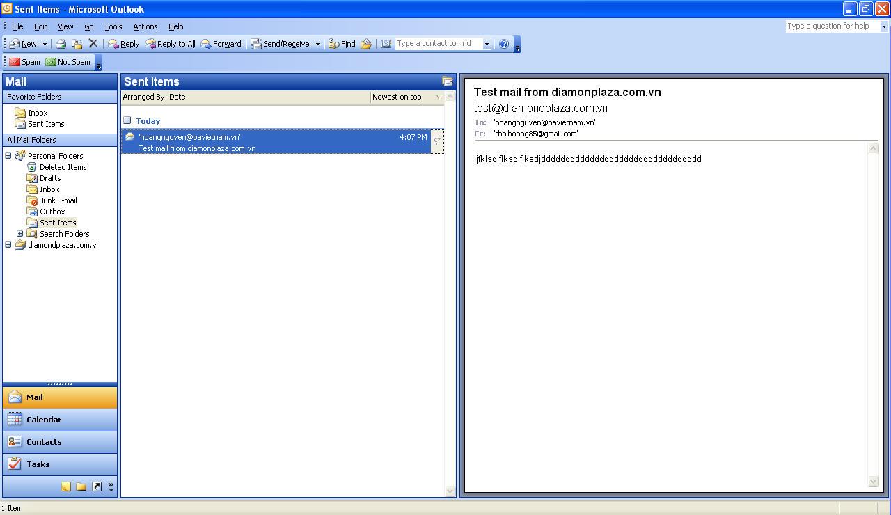
Task: Click Type a contact to find field
Action: click(439, 44)
